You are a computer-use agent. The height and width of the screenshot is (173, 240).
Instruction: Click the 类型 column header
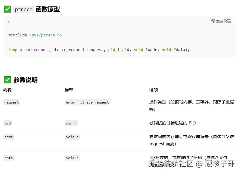coord(69,90)
